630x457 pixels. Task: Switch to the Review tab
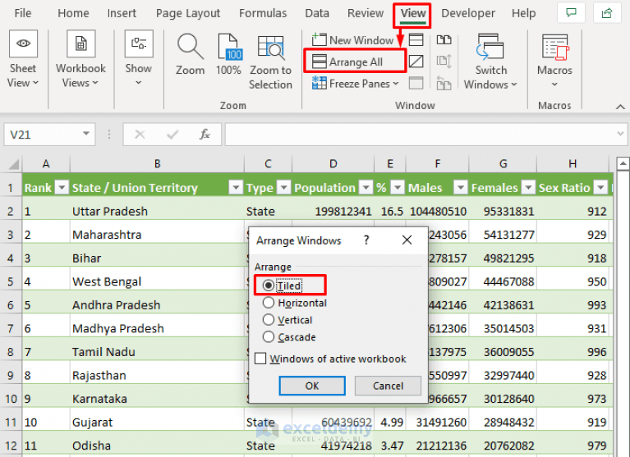366,13
